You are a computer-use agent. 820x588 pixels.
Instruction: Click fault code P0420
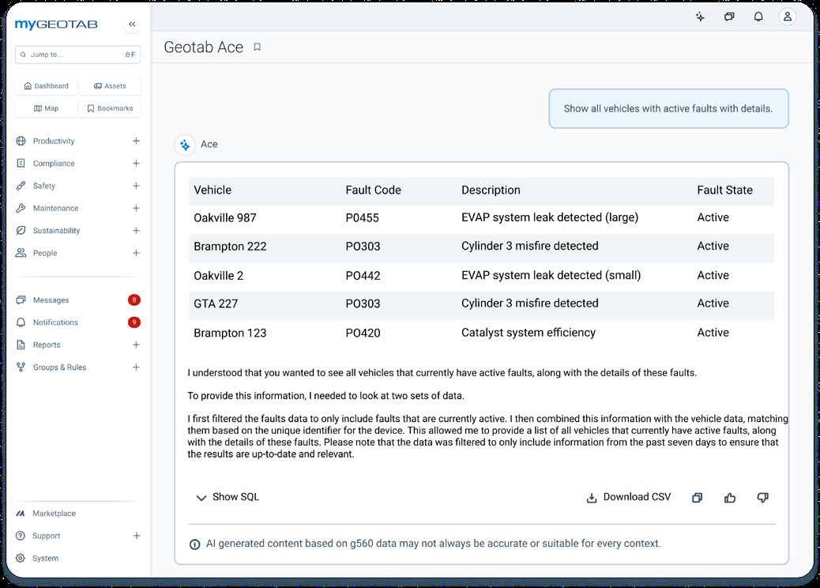(363, 334)
